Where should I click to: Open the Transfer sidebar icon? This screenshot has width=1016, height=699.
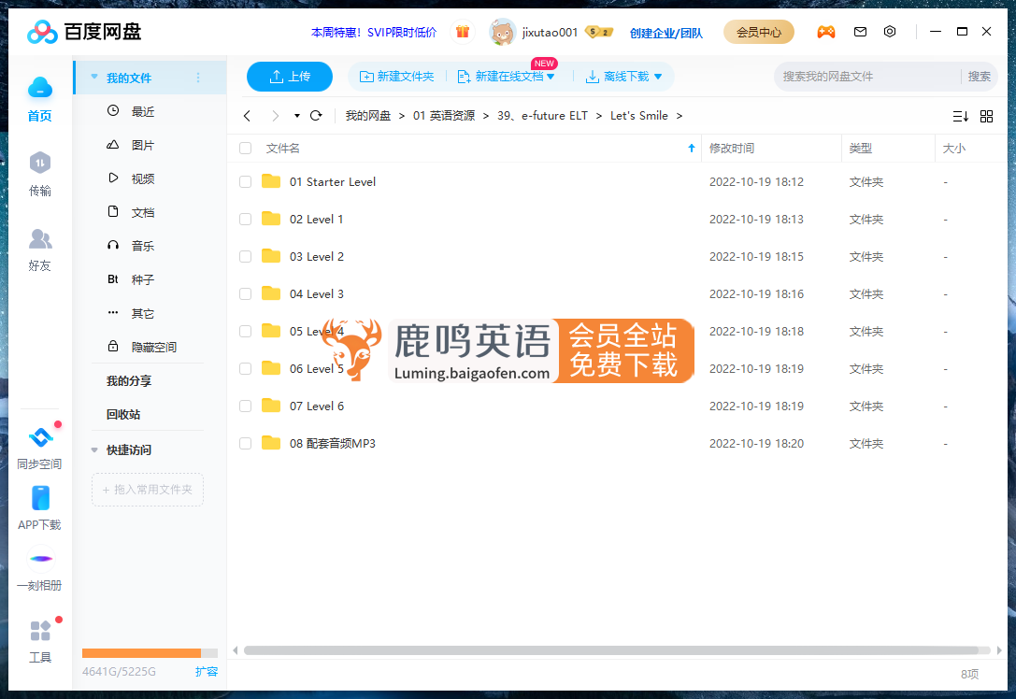[x=39, y=163]
